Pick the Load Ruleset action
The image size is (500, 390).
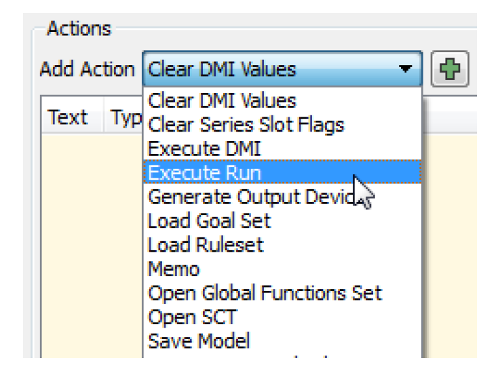click(206, 245)
